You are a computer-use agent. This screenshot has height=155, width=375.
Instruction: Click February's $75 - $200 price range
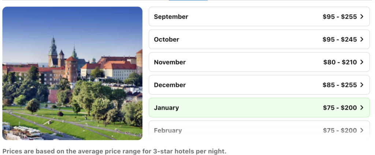click(x=340, y=131)
